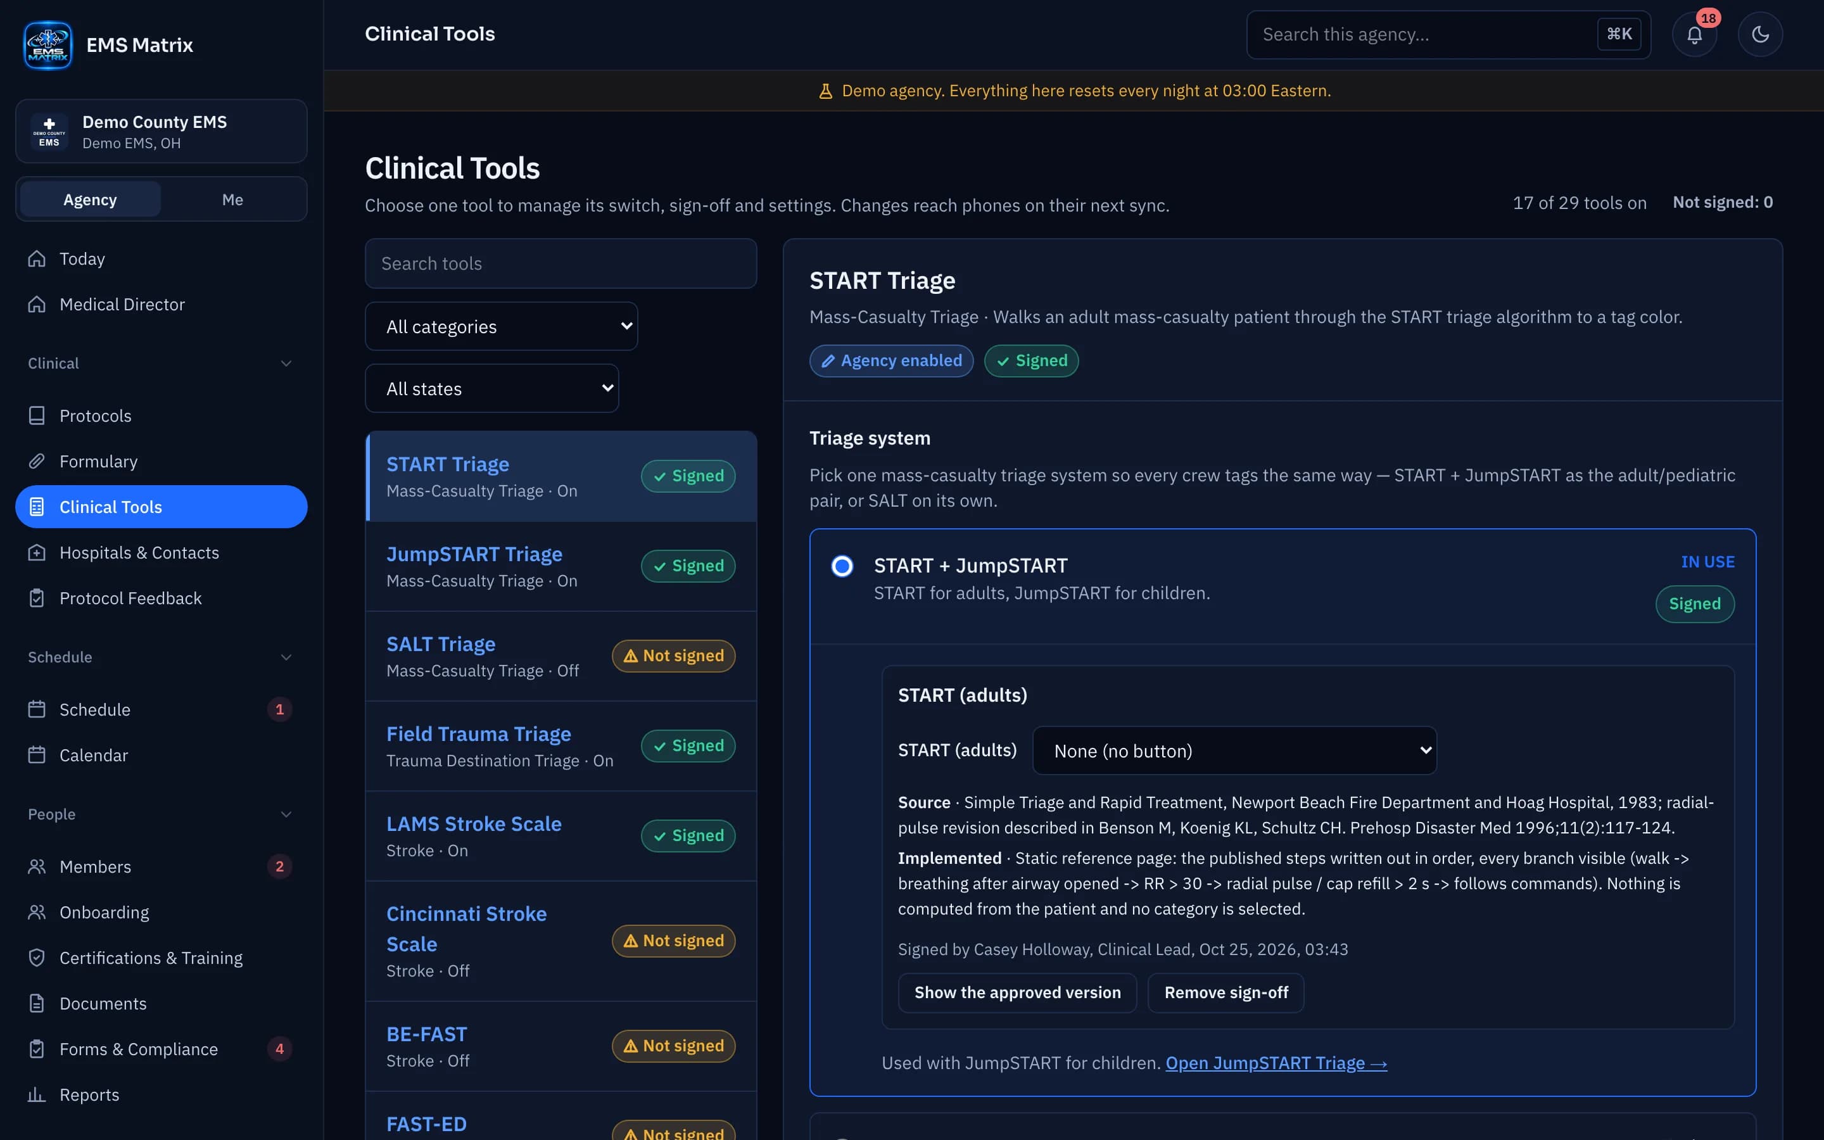Click the Today home icon

click(x=37, y=258)
